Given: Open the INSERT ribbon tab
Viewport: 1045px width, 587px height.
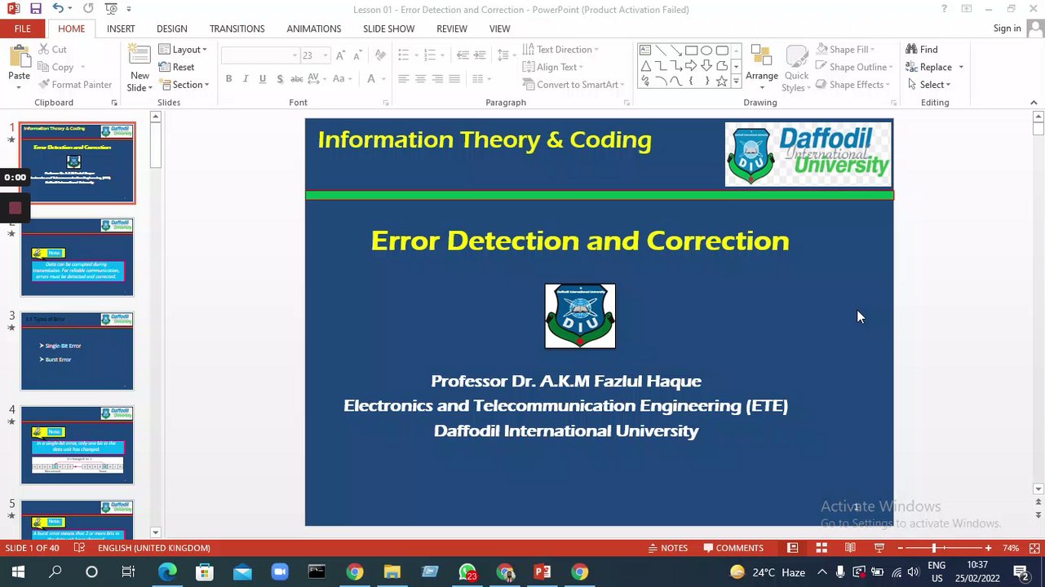Looking at the screenshot, I should click(x=121, y=29).
